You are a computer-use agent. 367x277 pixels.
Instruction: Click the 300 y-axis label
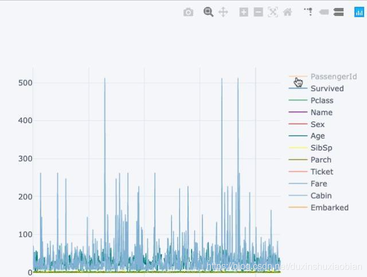[25, 159]
